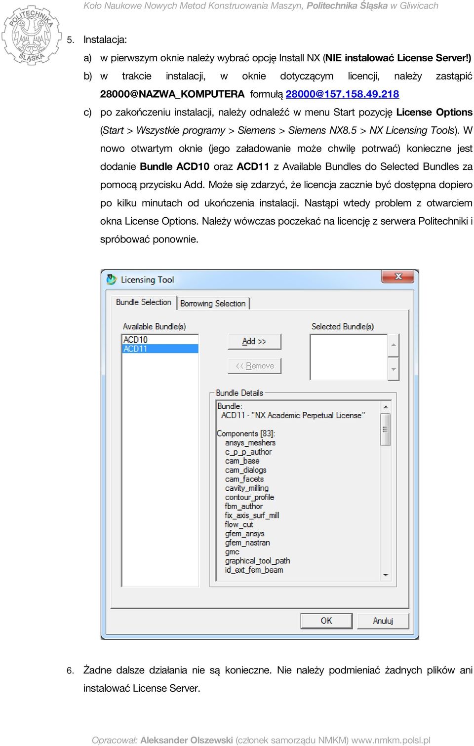The height and width of the screenshot is (746, 474).
Task: Select ACD10 in Available Bundles
Action: coord(160,340)
